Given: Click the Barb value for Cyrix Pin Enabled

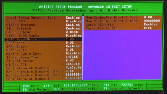Looking at the screenshot, I should 148,28.
